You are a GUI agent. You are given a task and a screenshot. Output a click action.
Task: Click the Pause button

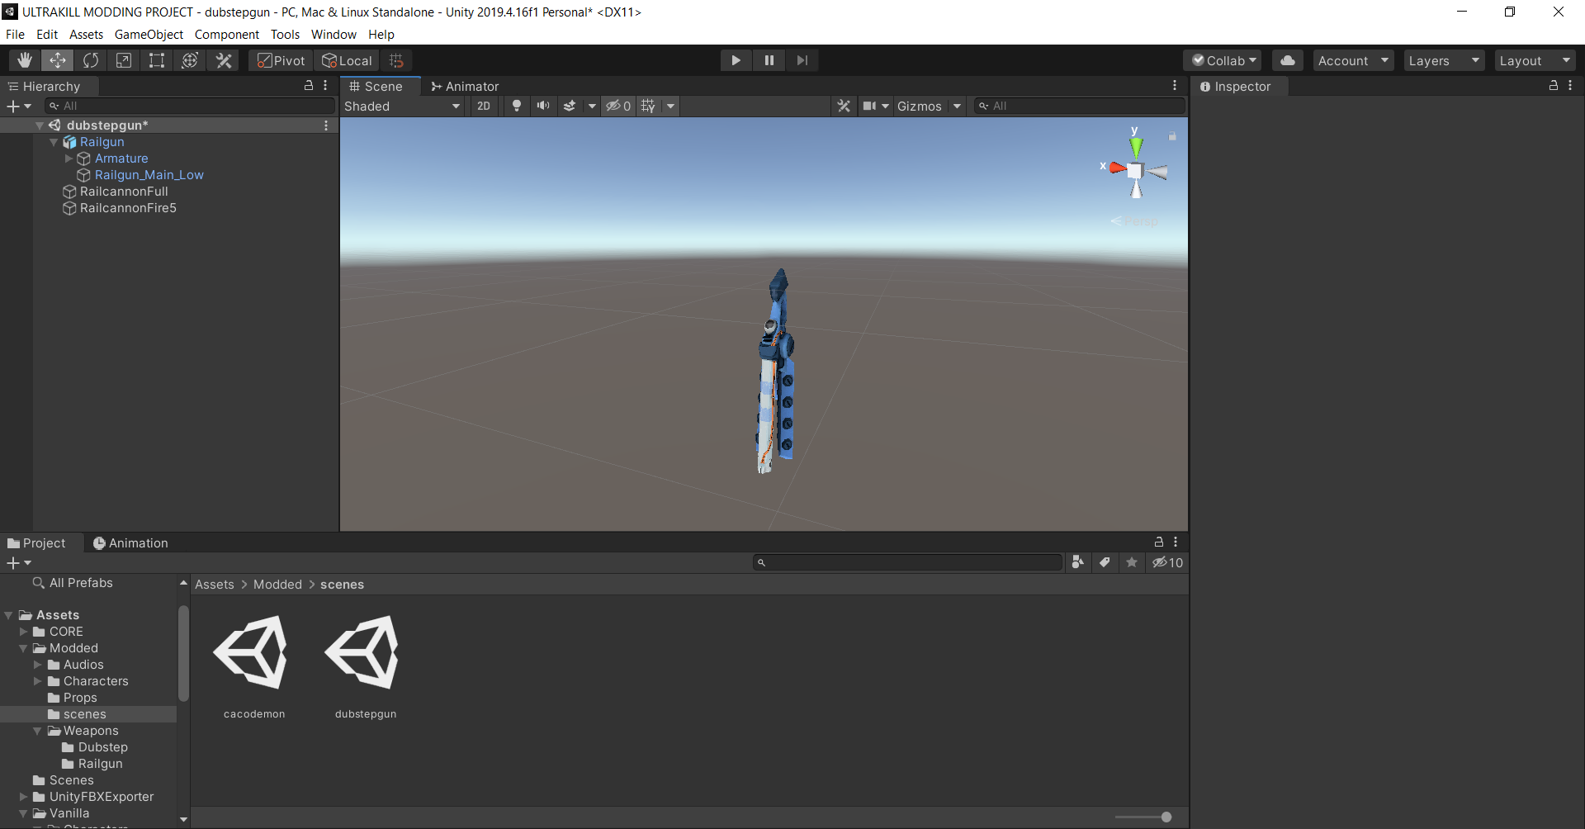(x=769, y=60)
